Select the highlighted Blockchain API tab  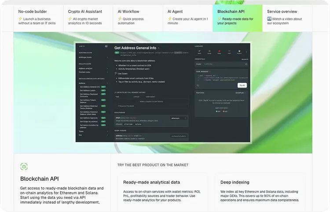click(238, 18)
